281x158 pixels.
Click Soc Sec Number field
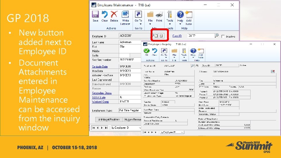(130, 60)
